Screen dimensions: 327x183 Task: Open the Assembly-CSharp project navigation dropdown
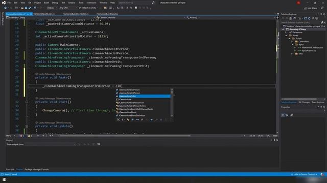[x=50, y=18]
